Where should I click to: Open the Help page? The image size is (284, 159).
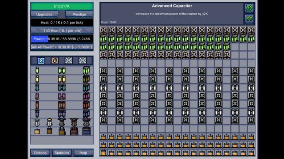coord(83,153)
